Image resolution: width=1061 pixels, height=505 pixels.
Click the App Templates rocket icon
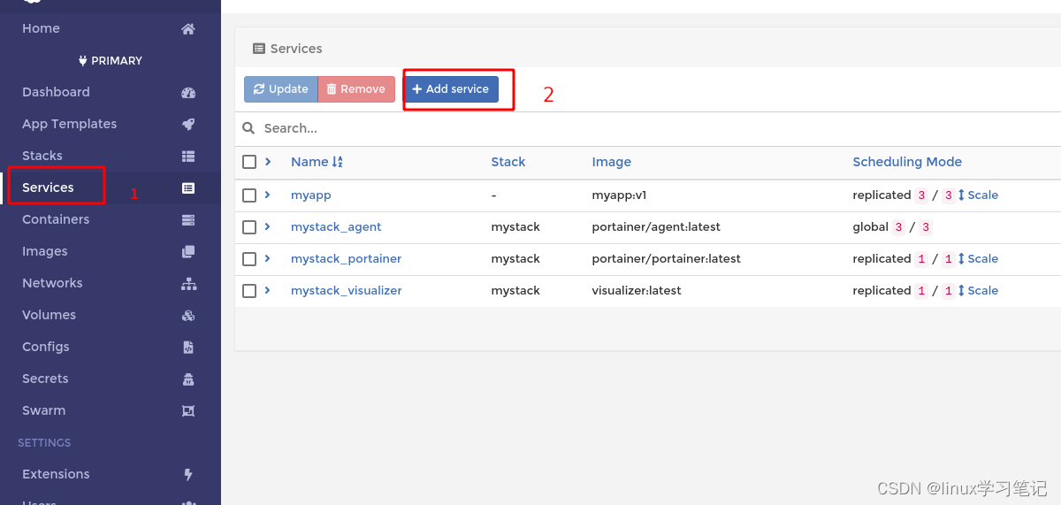click(x=187, y=124)
